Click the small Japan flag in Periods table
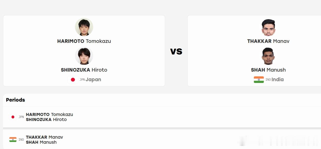321x149 pixels. [13, 117]
